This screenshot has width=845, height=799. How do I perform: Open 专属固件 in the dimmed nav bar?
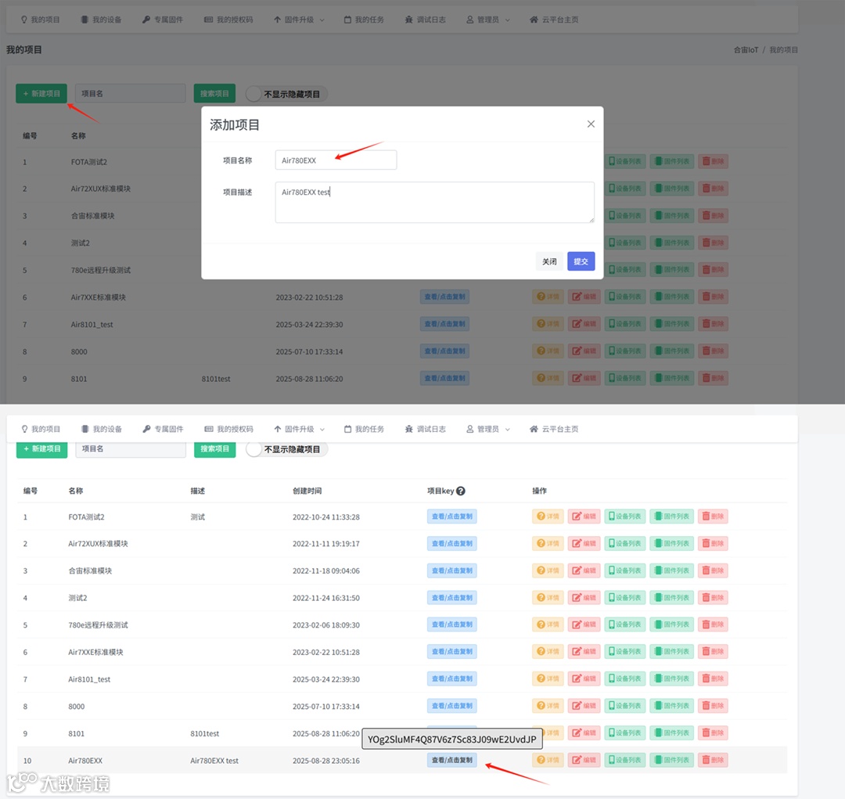pyautogui.click(x=163, y=20)
